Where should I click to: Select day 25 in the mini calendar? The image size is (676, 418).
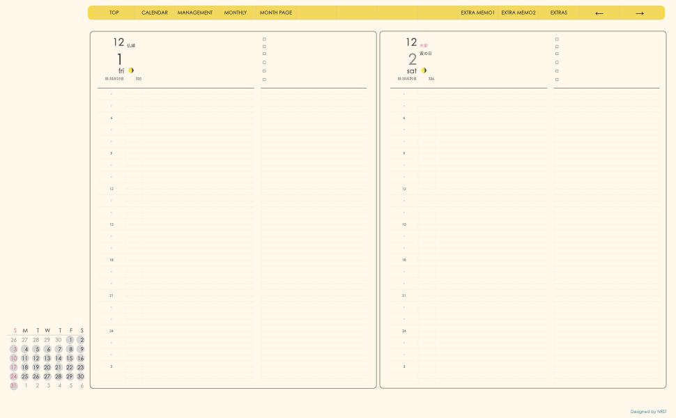[25, 376]
